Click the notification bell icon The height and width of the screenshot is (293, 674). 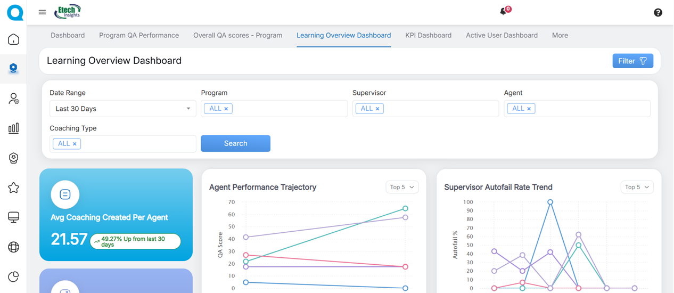(503, 12)
